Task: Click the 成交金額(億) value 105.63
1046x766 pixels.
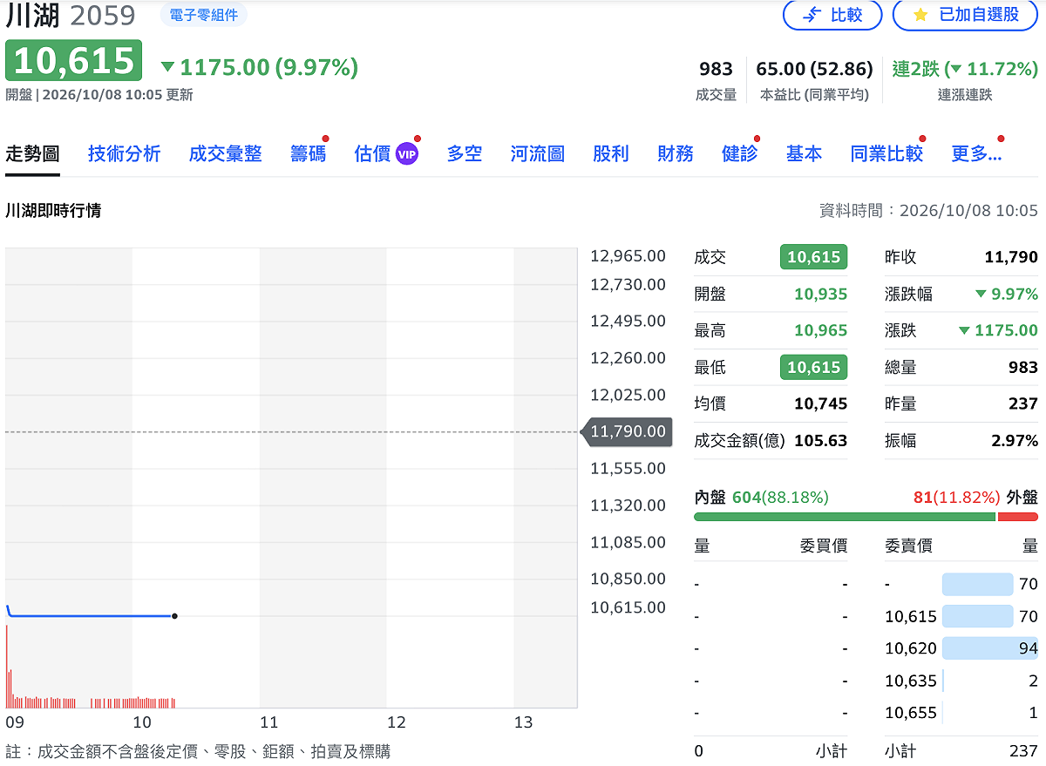Action: click(820, 440)
